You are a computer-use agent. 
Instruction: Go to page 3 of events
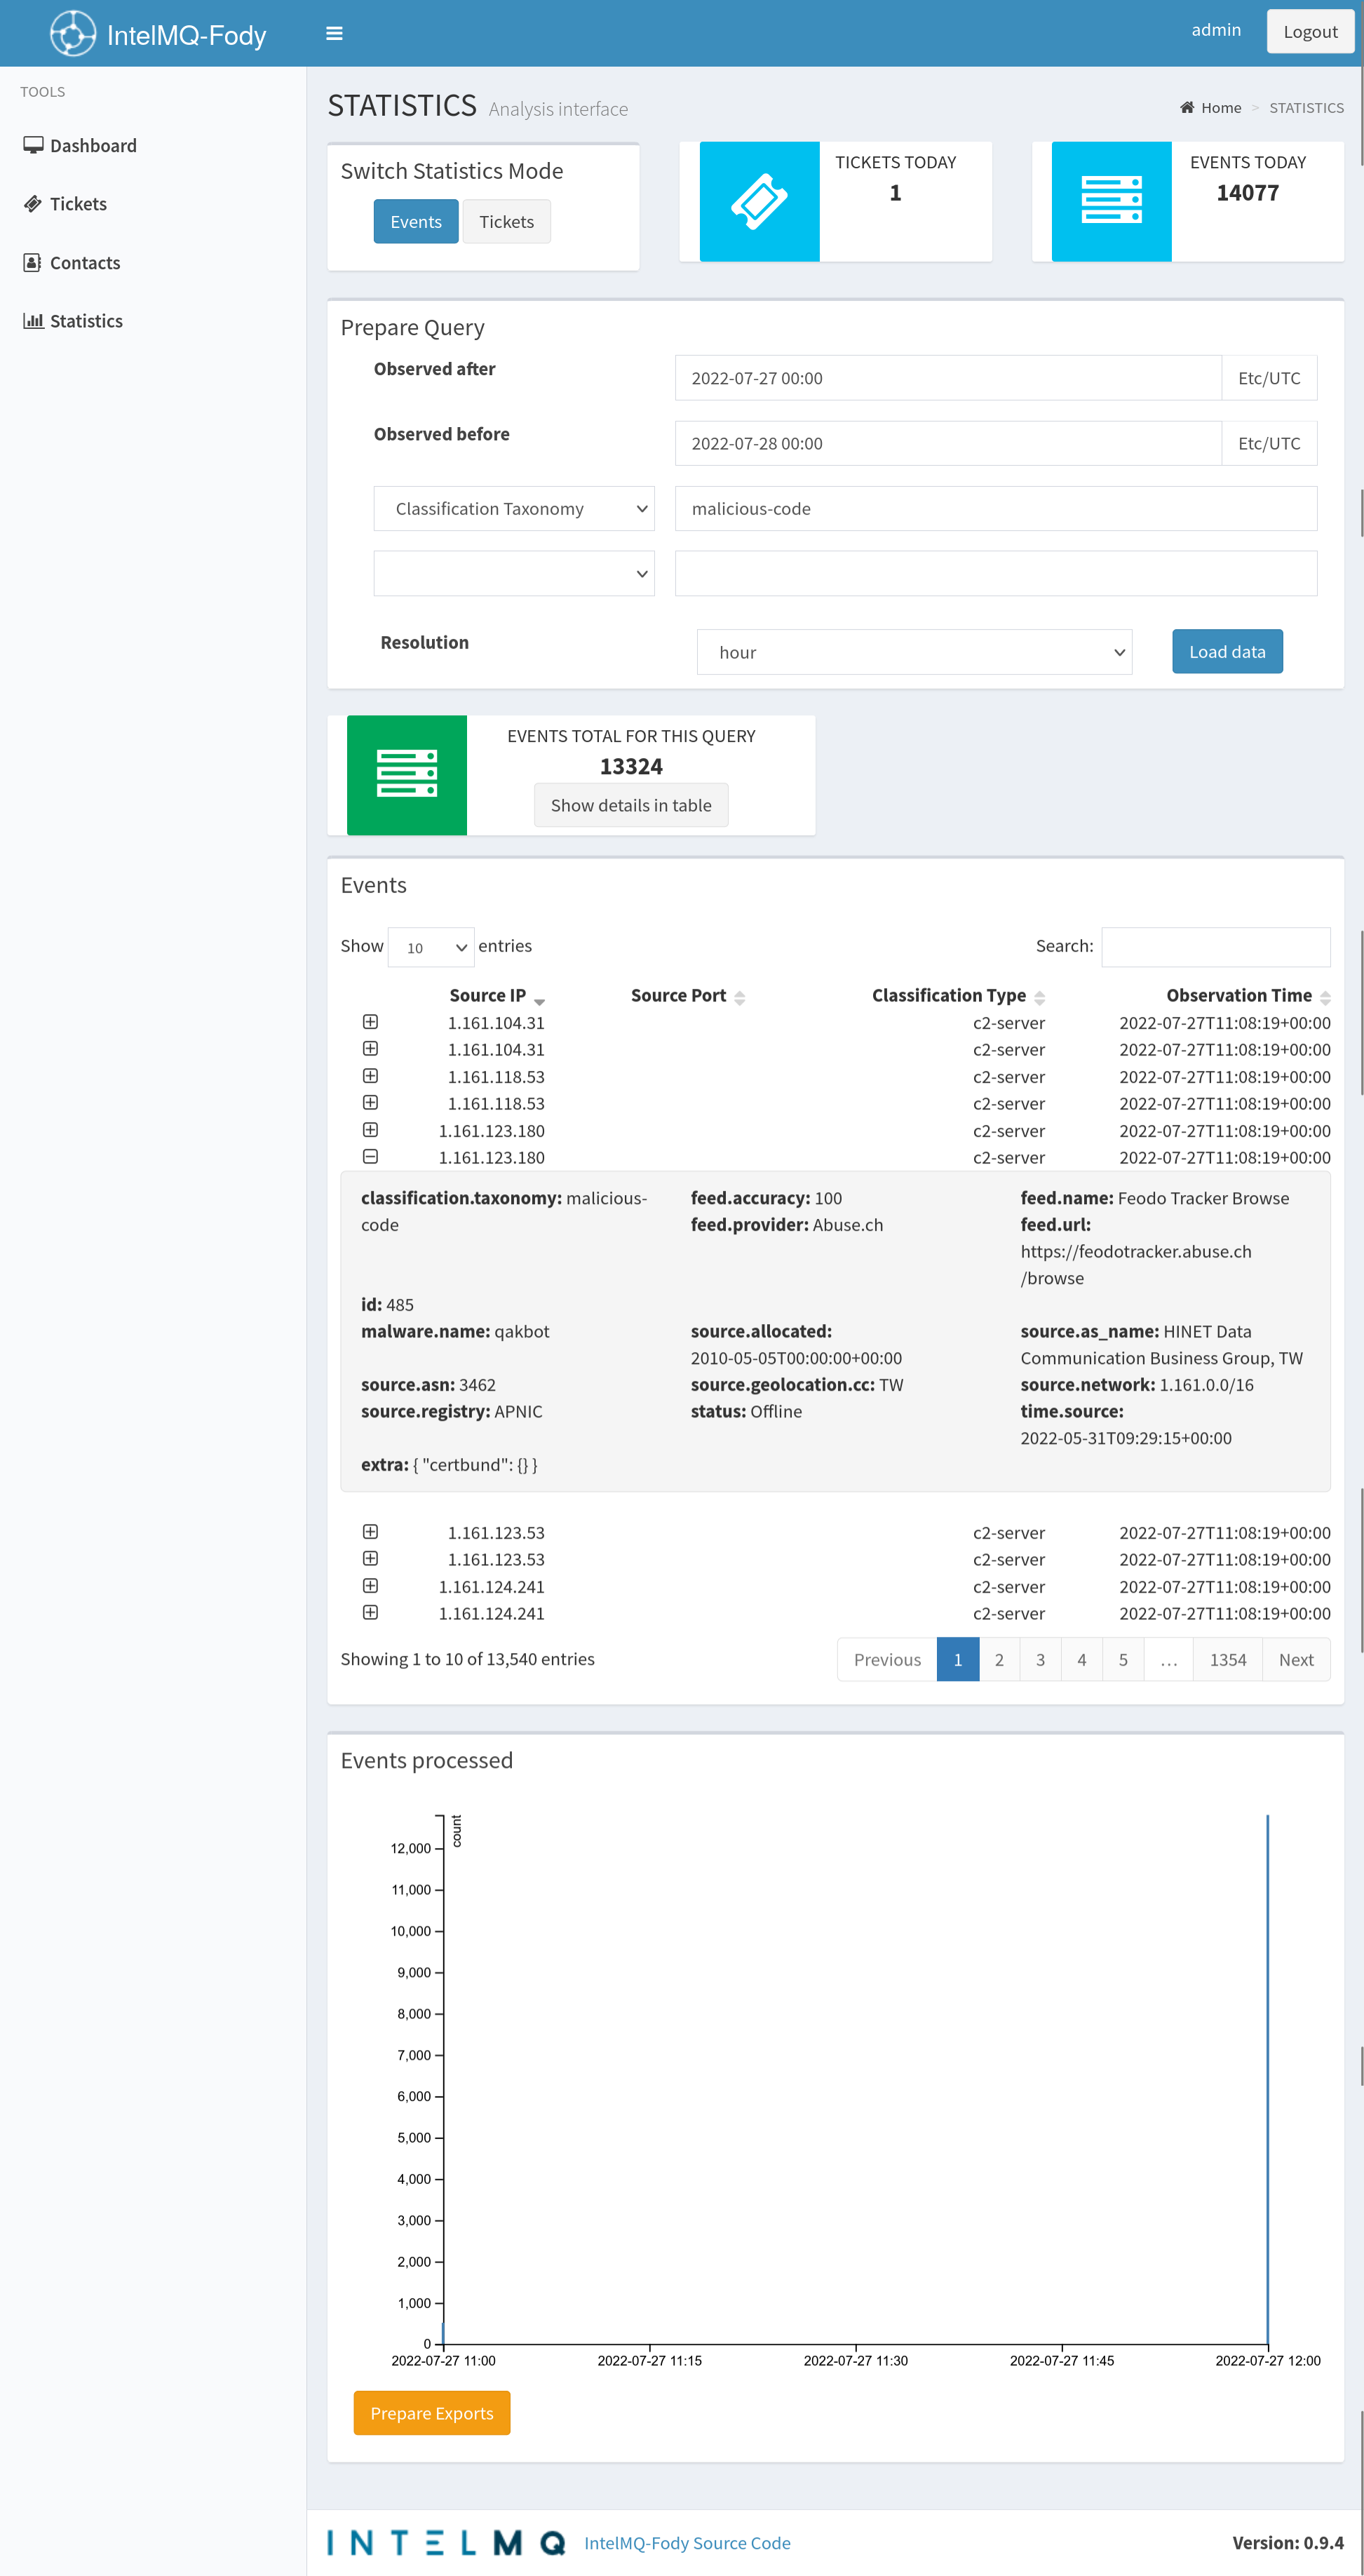click(1040, 1660)
